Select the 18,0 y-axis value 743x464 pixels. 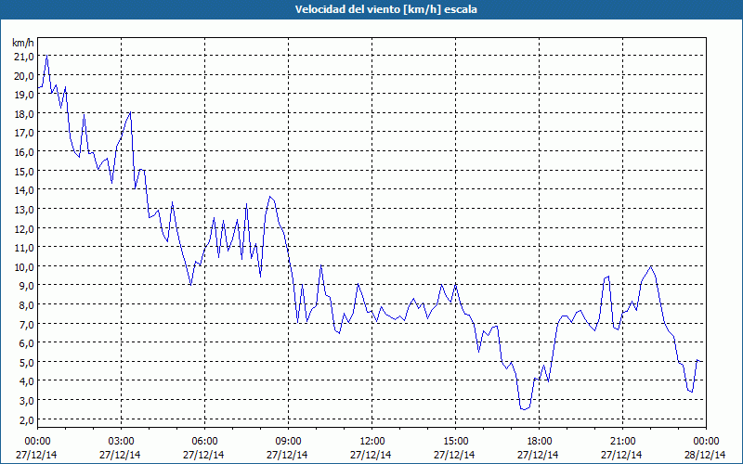pos(25,113)
